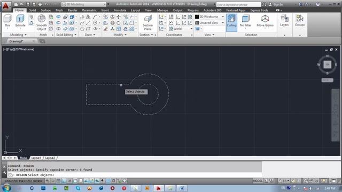342x192 pixels.
Task: Switch to the Annotate ribbon tab
Action: [x=120, y=10]
